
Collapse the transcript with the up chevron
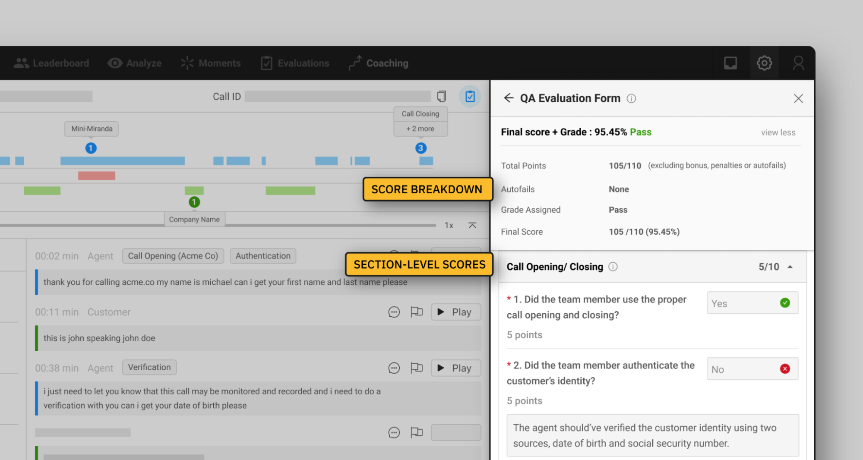coord(472,225)
